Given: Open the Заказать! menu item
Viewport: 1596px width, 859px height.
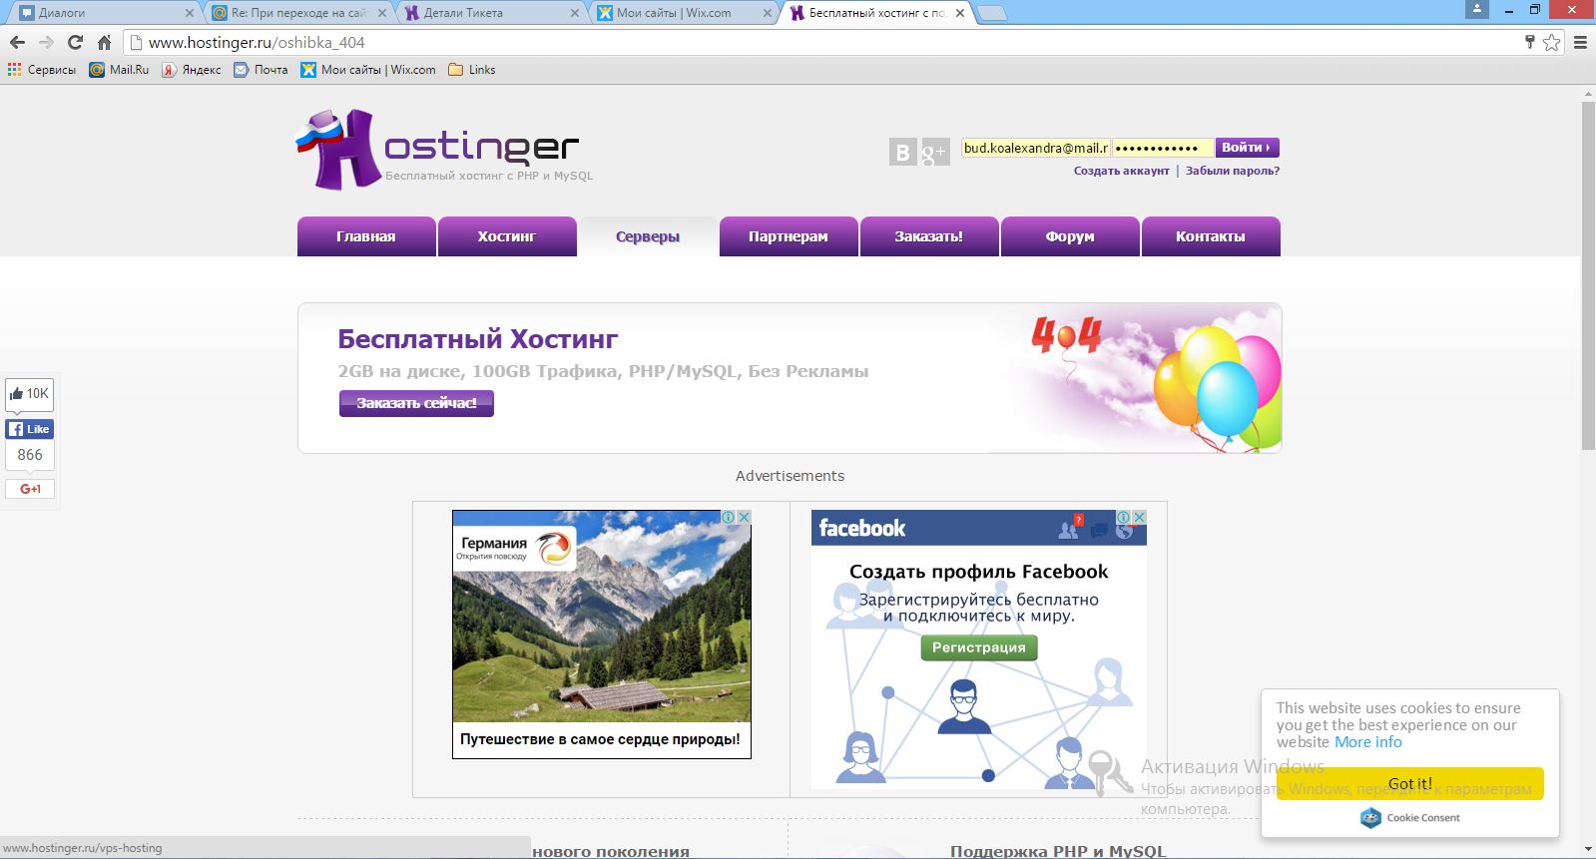Looking at the screenshot, I should pos(929,236).
